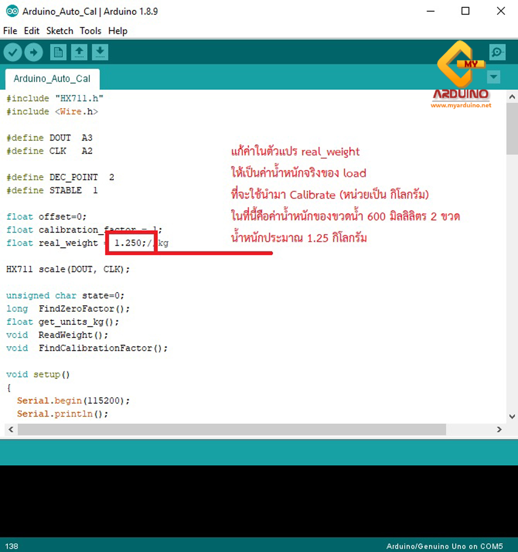Screen dimensions: 518x552
Task: Open a sketch using the Open icon
Action: [79, 52]
